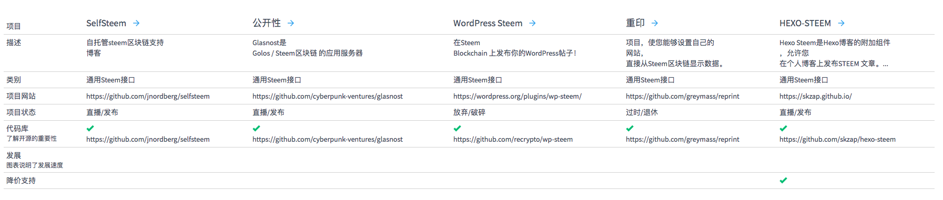Click the 描述 row label
Image resolution: width=943 pixels, height=200 pixels.
pos(14,43)
